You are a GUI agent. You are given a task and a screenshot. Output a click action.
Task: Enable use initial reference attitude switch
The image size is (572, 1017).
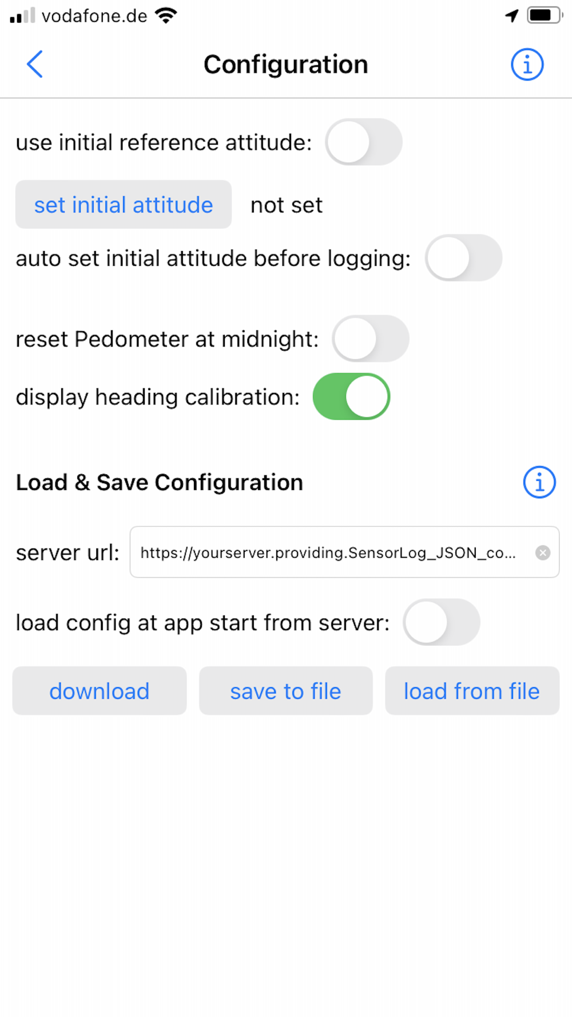(364, 142)
